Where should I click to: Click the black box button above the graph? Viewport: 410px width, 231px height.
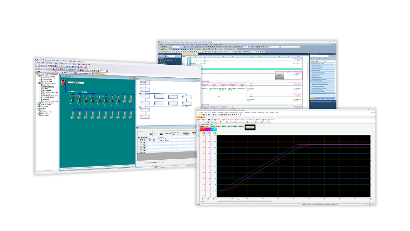point(250,127)
